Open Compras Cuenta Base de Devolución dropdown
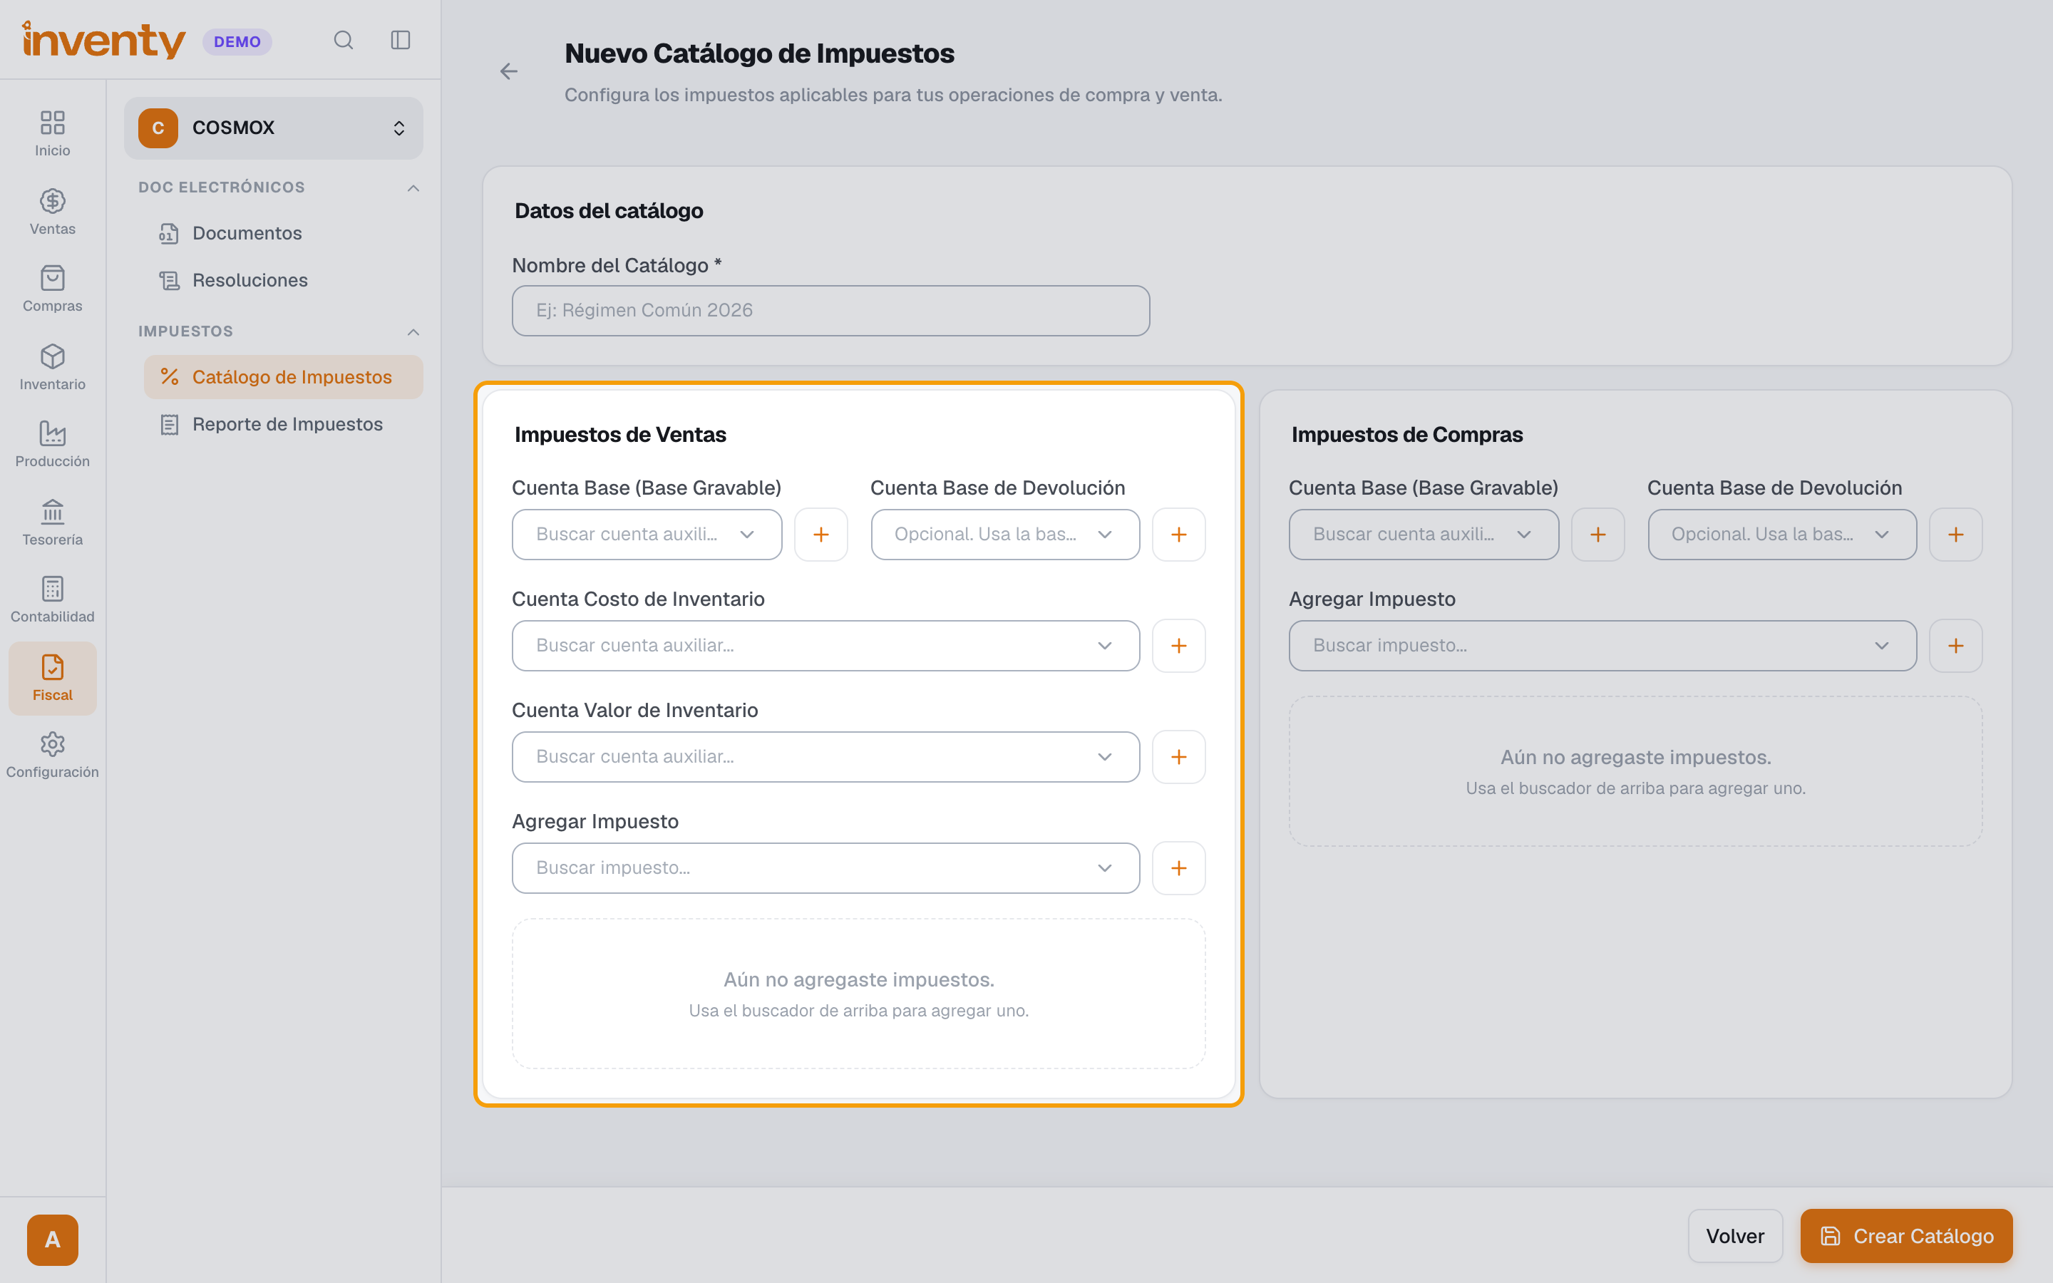2053x1283 pixels. 1782,535
